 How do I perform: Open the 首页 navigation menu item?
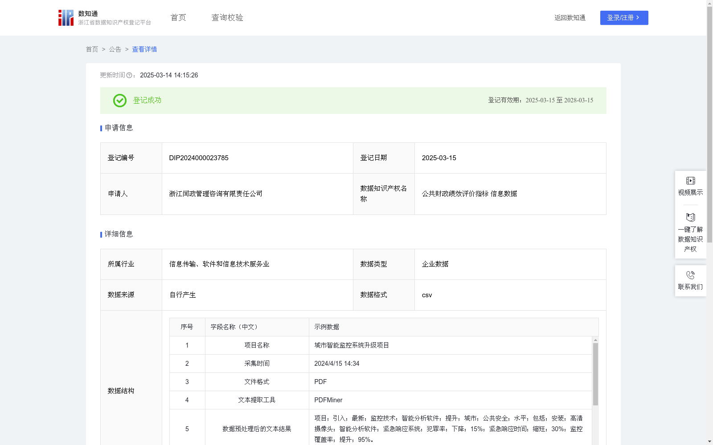[x=178, y=18]
